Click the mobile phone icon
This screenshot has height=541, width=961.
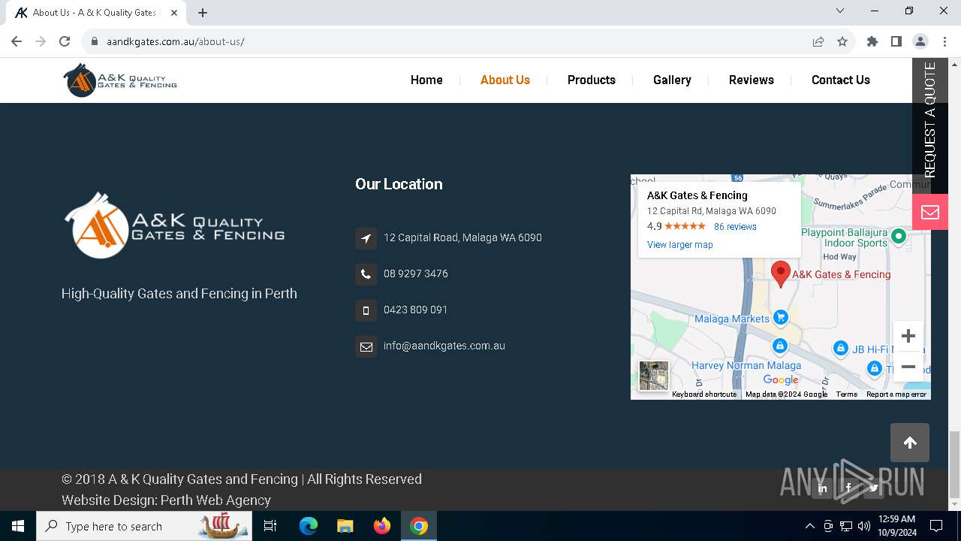coord(366,310)
